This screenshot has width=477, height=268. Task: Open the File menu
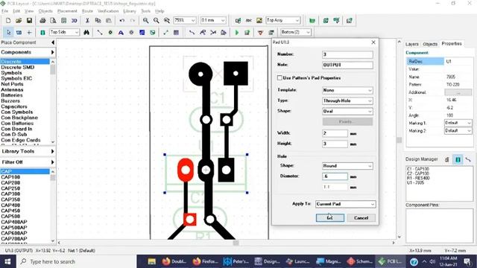click(x=5, y=11)
